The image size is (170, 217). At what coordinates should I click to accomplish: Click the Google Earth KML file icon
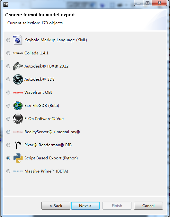pos(18,40)
